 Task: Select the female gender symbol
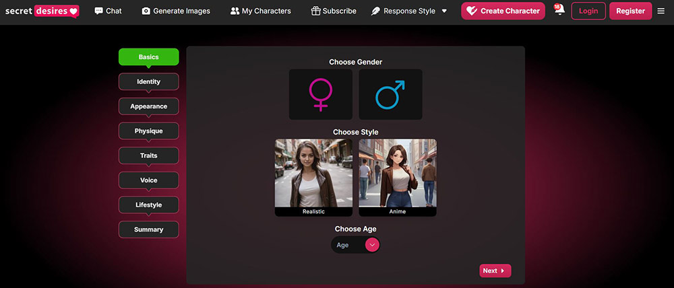(x=320, y=94)
